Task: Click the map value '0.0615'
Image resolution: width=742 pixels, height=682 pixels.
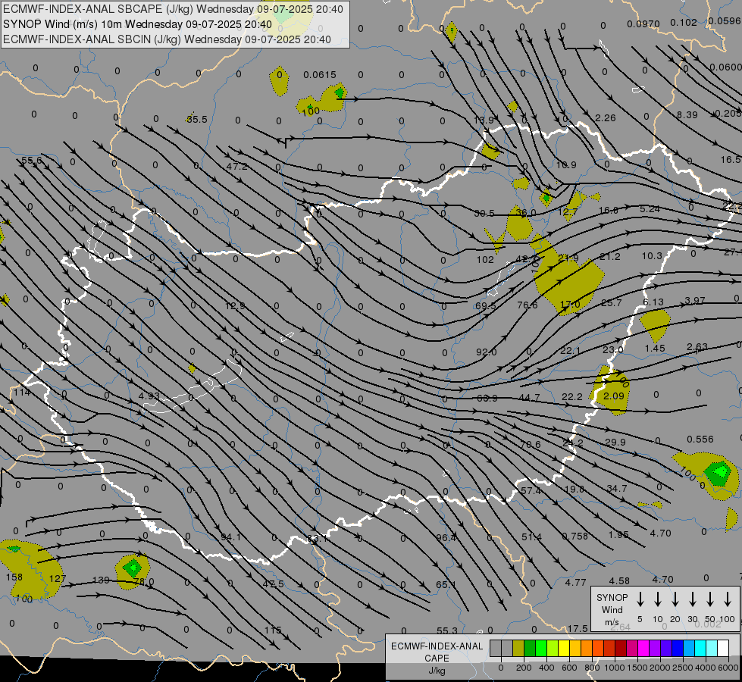Action: [x=320, y=75]
